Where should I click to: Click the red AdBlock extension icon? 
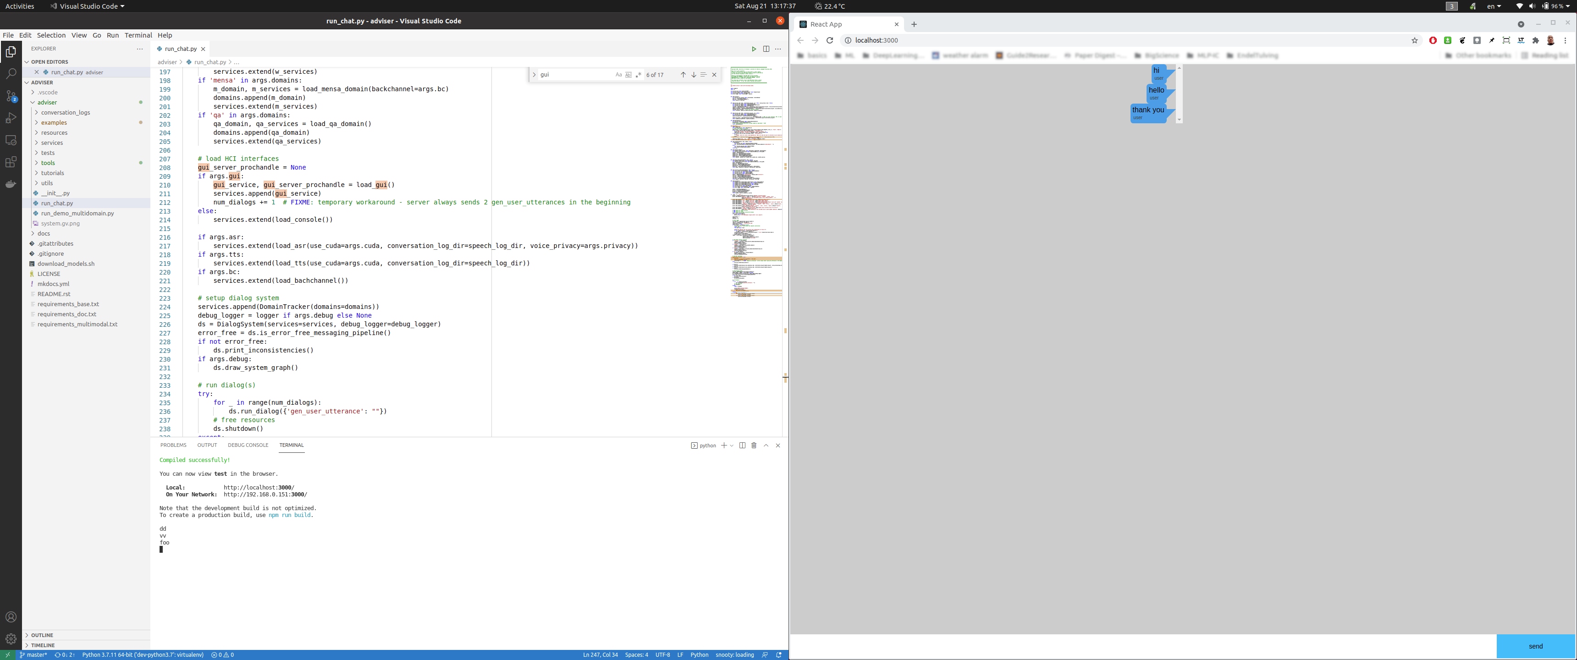[1433, 40]
